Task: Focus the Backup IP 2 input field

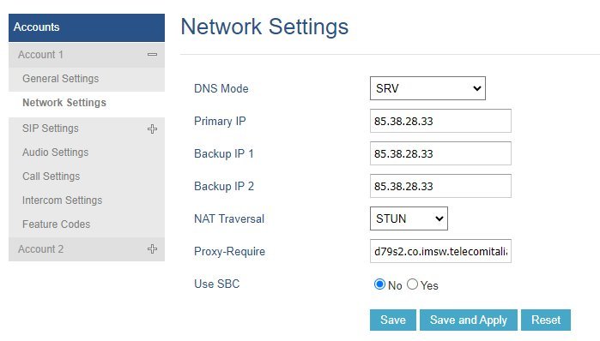Action: (440, 186)
